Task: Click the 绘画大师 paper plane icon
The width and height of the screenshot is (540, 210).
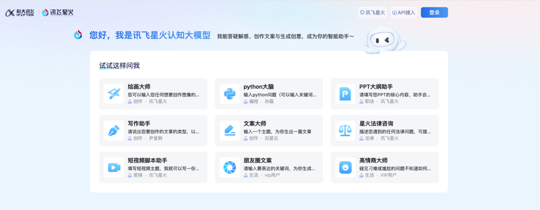Action: [x=113, y=94]
